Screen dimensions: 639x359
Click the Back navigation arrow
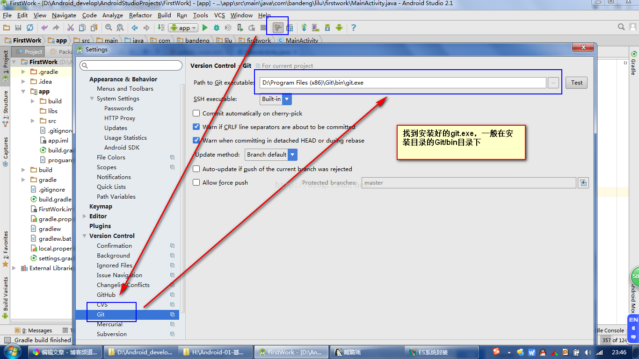134,28
